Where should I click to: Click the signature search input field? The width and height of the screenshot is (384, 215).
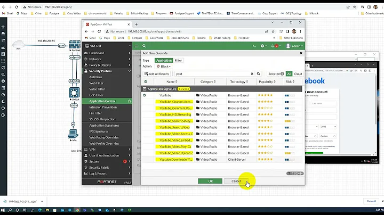click(x=212, y=74)
